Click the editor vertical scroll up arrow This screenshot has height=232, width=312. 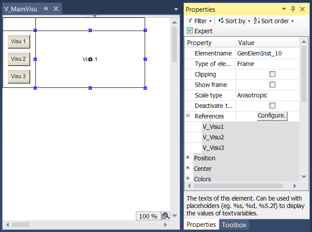tap(174, 22)
